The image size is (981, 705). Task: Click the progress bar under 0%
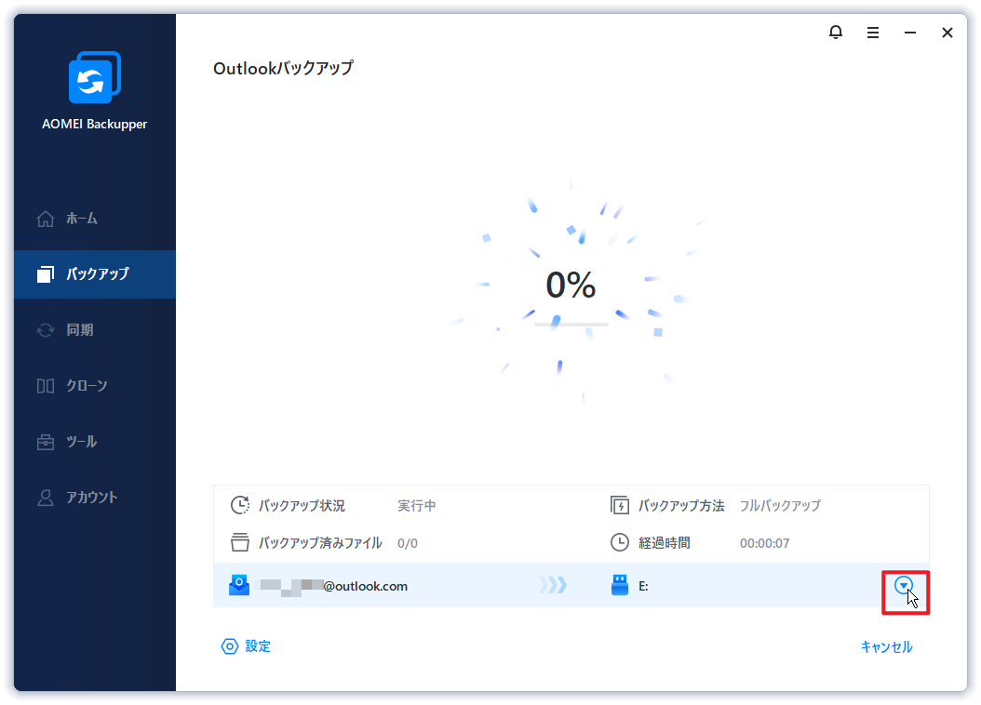tap(571, 325)
